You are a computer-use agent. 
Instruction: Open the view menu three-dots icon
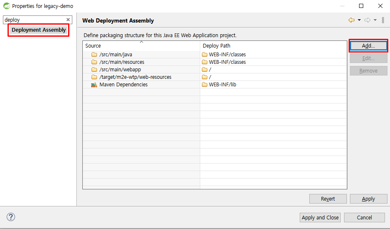(383, 20)
